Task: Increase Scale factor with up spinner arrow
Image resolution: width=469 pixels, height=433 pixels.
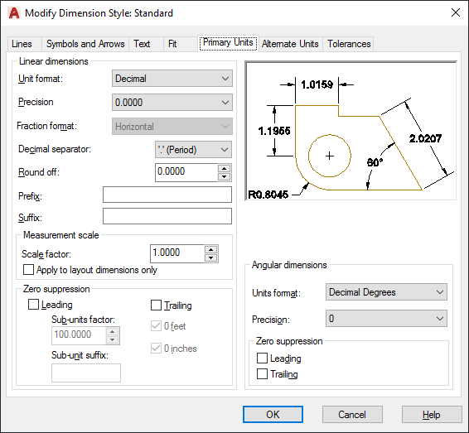Action: [x=211, y=249]
